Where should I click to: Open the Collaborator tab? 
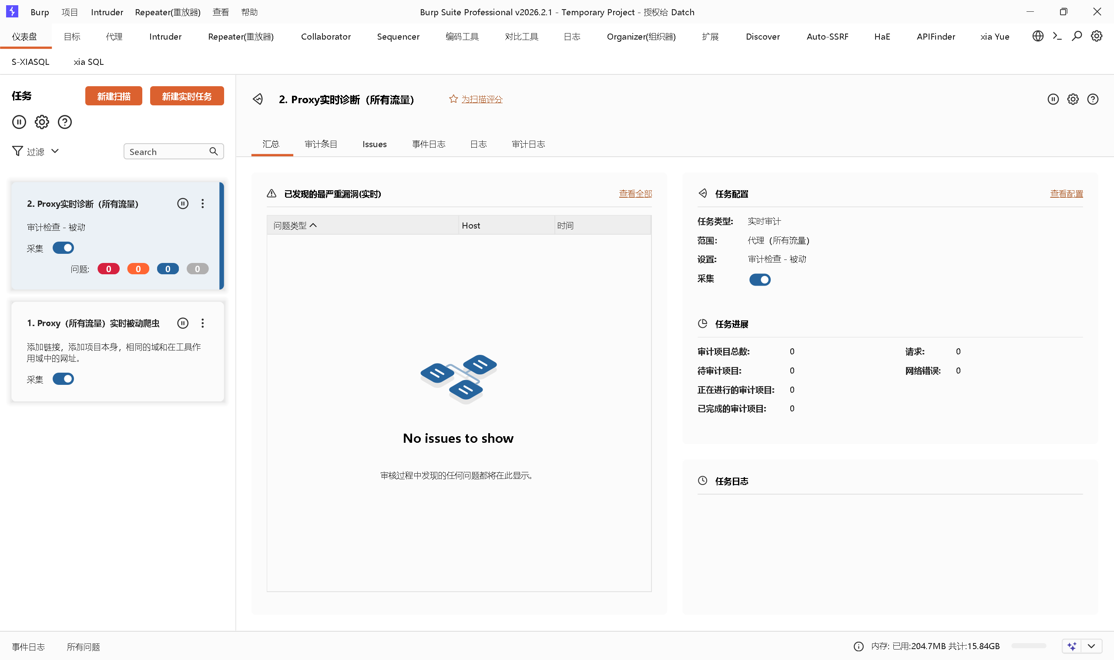click(325, 37)
